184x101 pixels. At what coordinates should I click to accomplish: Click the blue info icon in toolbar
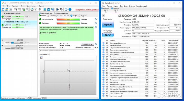click(x=70, y=9)
